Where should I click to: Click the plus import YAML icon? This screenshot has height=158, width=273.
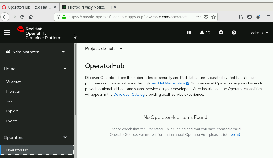coord(221,33)
